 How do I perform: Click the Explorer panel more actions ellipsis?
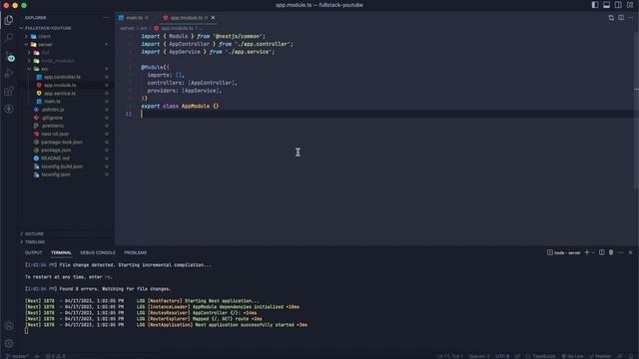coord(106,18)
